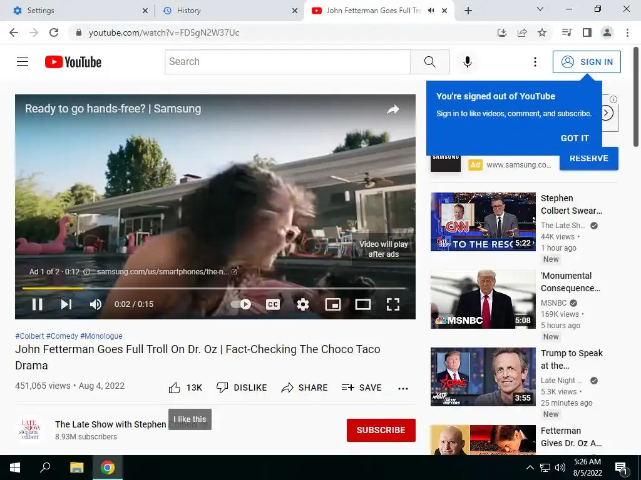The height and width of the screenshot is (480, 641).
Task: Toggle the autoplay switch in player
Action: (241, 304)
